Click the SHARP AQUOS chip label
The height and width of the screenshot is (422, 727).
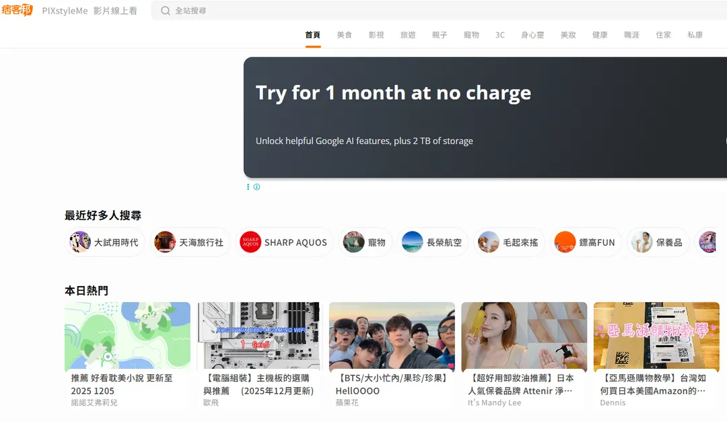tap(296, 242)
